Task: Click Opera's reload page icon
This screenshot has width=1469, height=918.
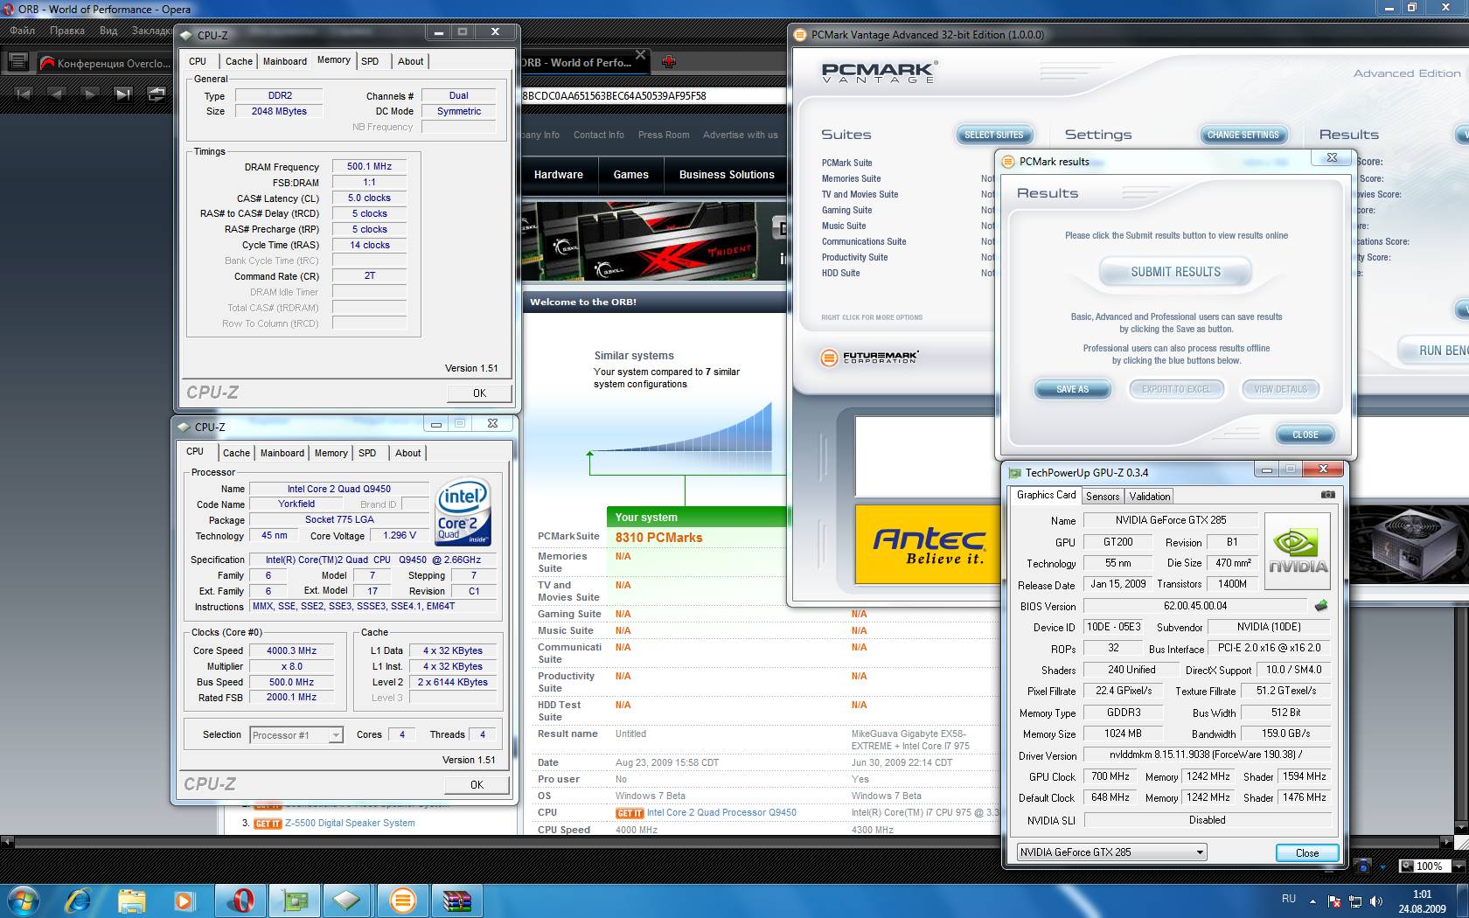Action: click(157, 94)
